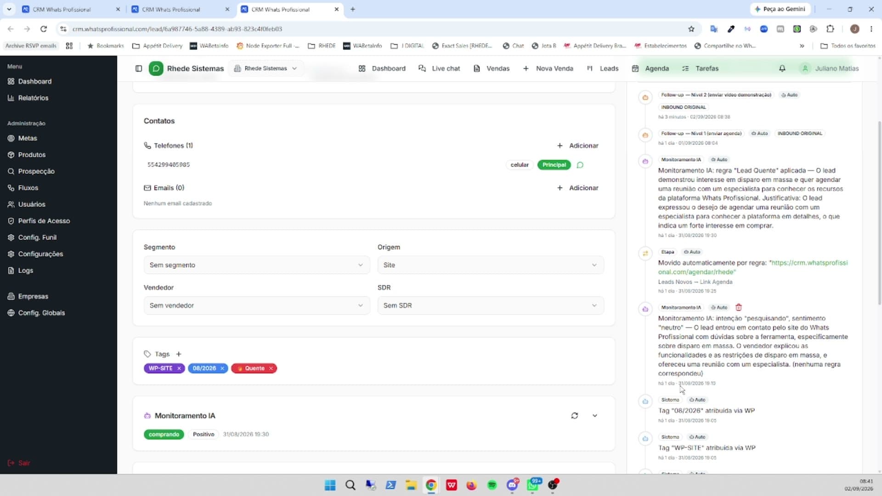
Task: Open the Todos os favoritos folder
Action: point(848,46)
